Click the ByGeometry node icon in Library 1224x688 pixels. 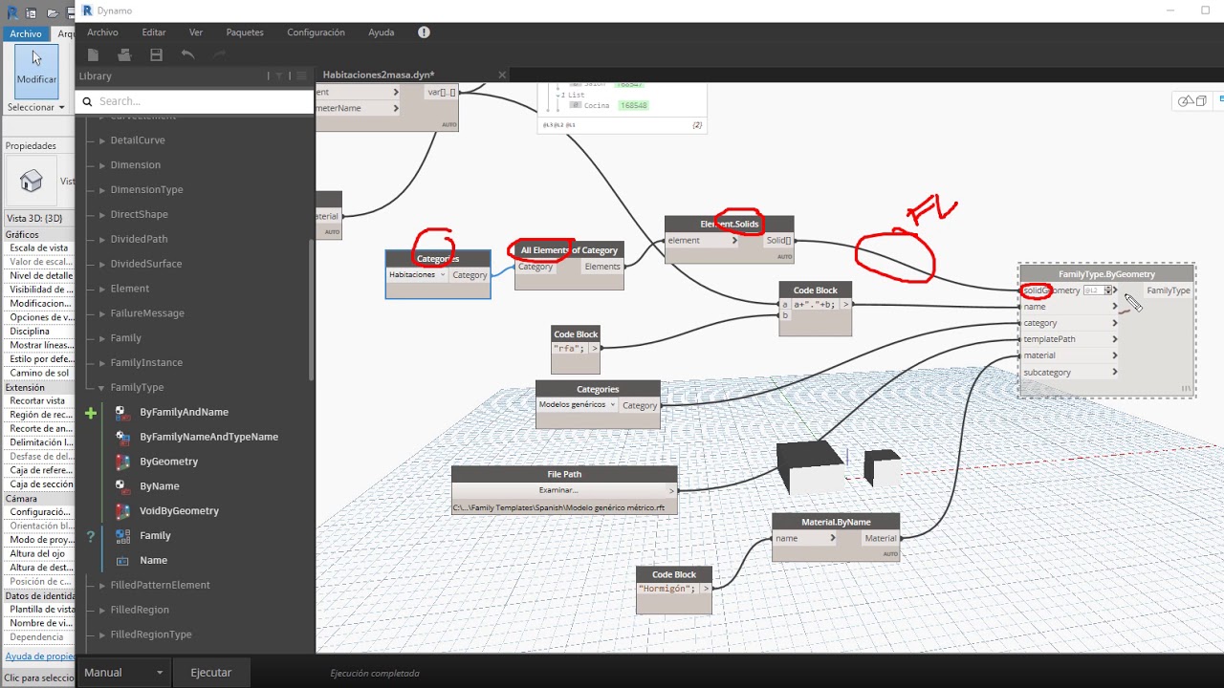(x=122, y=462)
